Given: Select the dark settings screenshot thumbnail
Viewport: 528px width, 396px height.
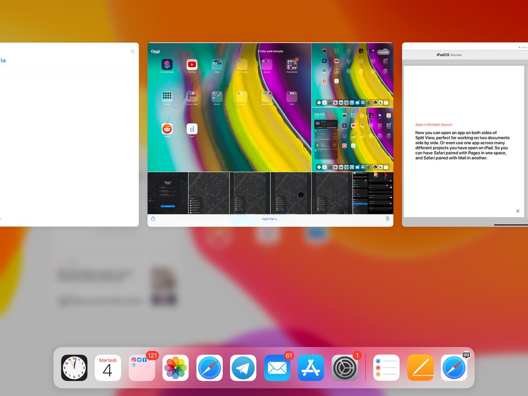Looking at the screenshot, I should 373,193.
